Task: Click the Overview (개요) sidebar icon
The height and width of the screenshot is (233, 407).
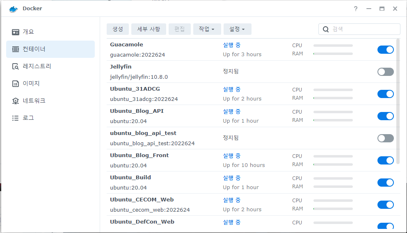Action: coord(16,32)
